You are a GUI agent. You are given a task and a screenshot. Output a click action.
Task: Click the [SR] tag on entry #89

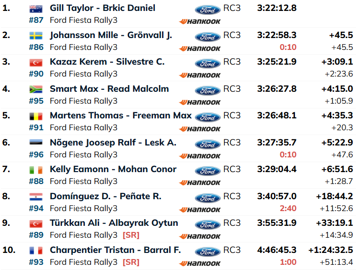(131, 235)
